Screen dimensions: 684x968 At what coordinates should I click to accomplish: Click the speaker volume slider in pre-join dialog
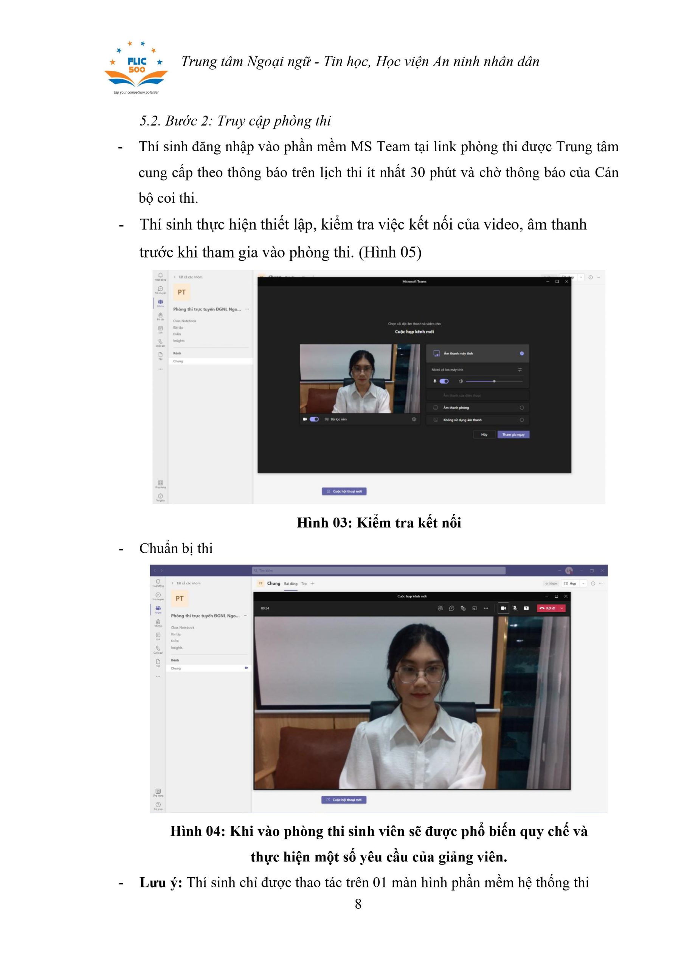pyautogui.click(x=494, y=381)
